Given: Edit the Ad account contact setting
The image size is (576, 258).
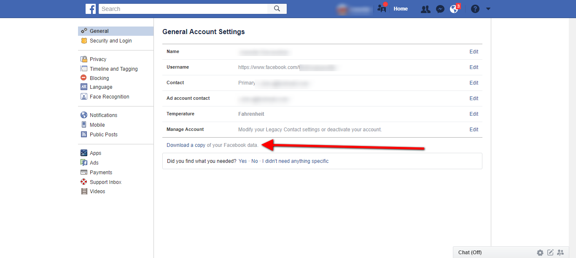Looking at the screenshot, I should point(474,98).
